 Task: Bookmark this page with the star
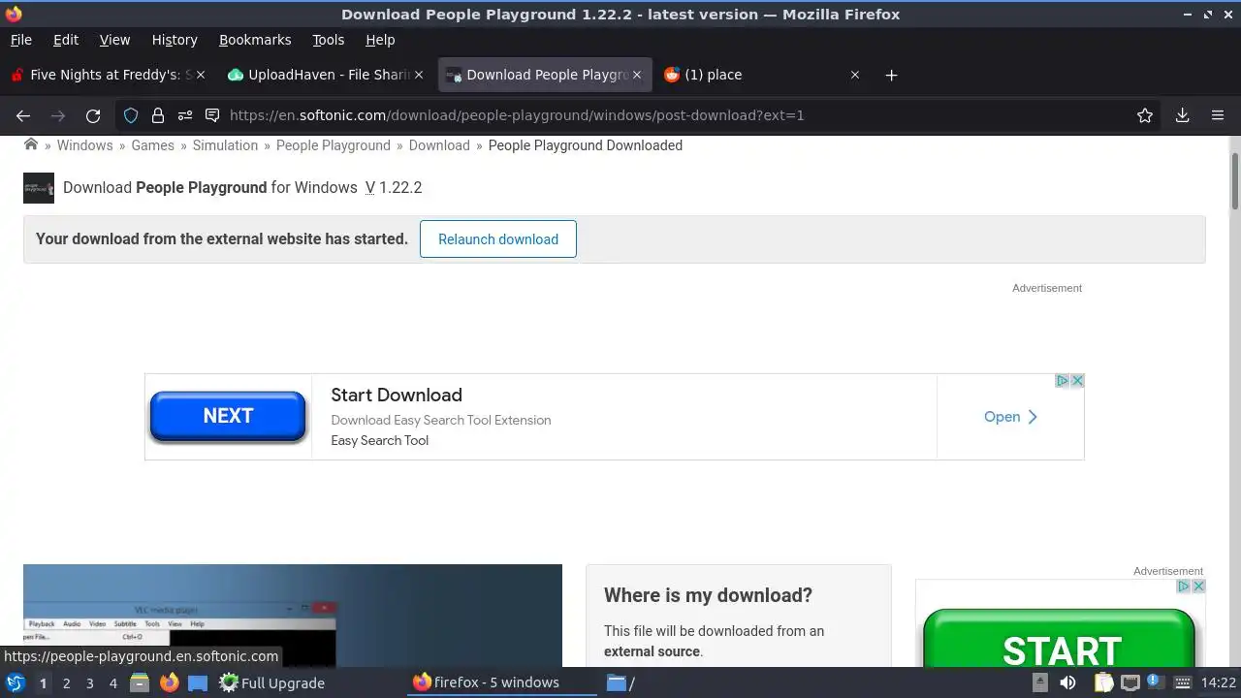(x=1145, y=115)
